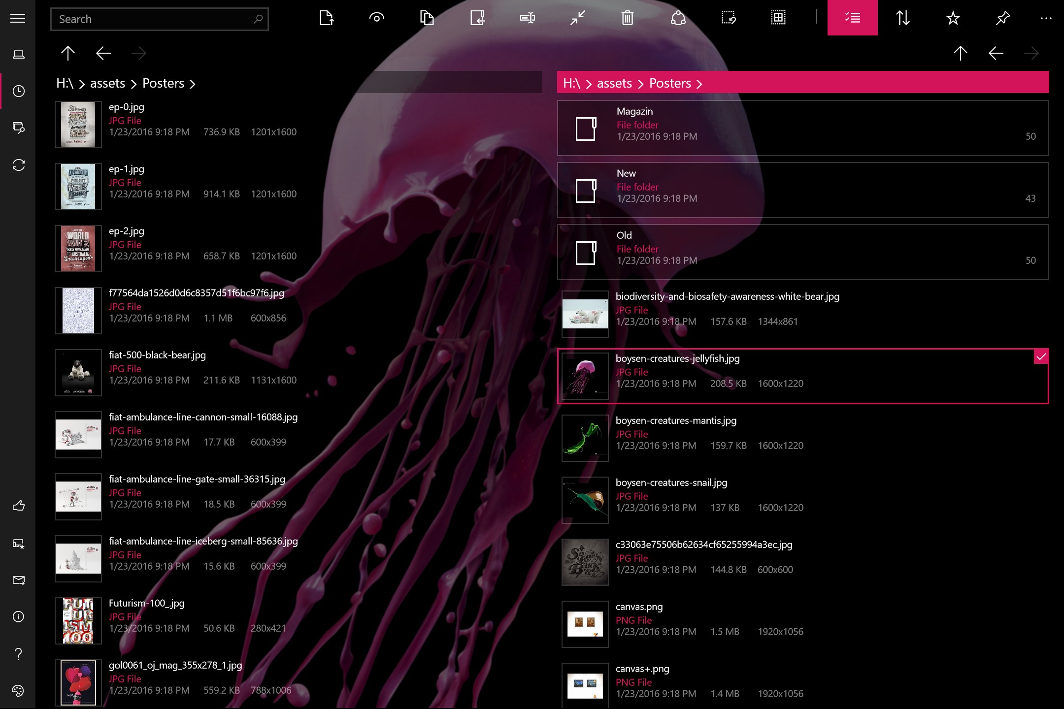Expand the hamburger navigation menu
Viewport: 1064px width, 709px height.
click(18, 18)
